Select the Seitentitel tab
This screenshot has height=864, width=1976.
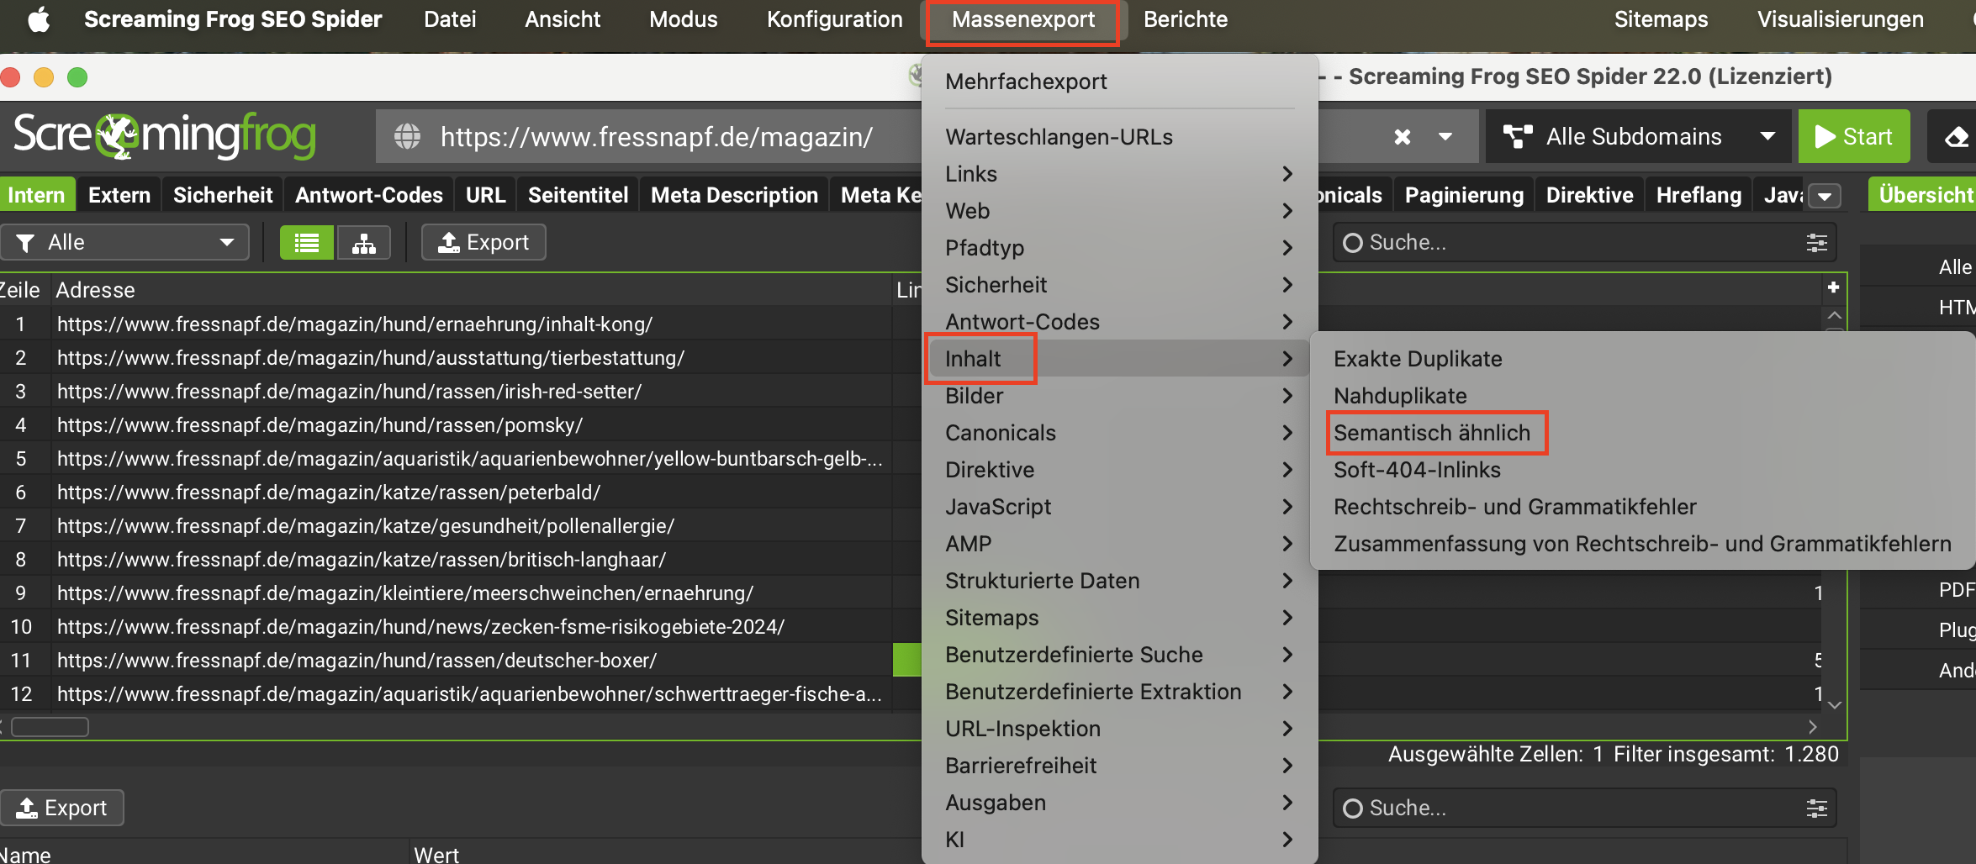tap(578, 195)
